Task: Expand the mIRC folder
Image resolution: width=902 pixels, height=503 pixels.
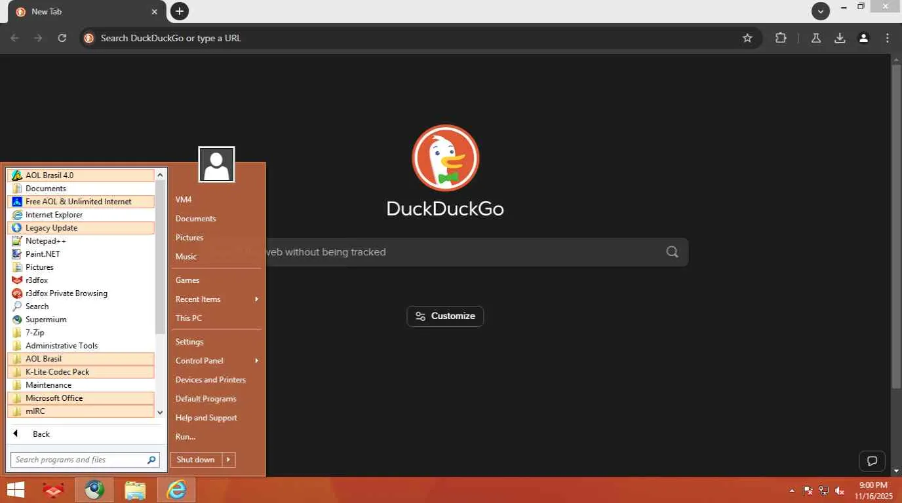Action: point(81,411)
